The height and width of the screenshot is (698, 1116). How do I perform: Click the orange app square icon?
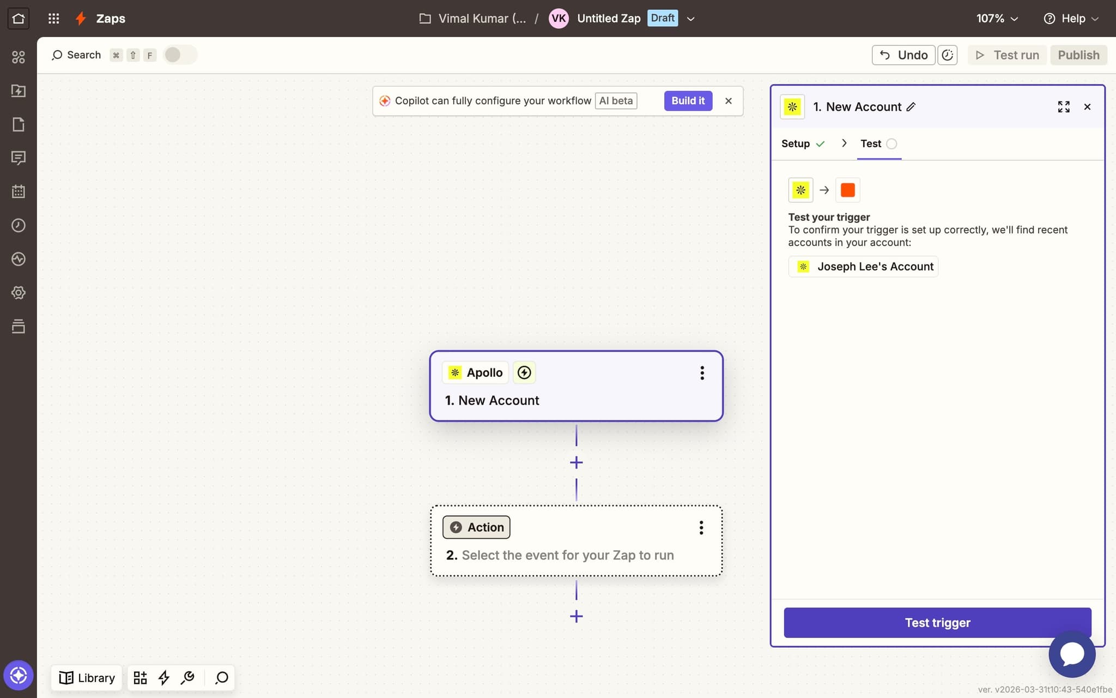(847, 190)
